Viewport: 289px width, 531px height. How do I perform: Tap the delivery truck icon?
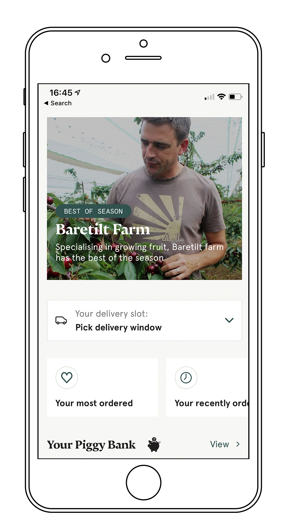(61, 320)
